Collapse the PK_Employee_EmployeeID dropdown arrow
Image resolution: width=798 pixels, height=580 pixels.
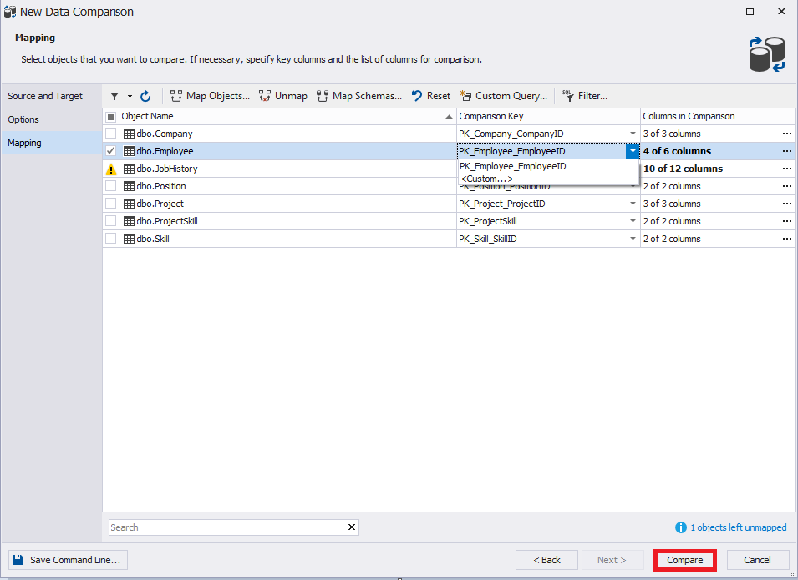[633, 151]
